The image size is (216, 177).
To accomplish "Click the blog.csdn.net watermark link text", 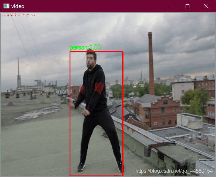I will [174, 171].
